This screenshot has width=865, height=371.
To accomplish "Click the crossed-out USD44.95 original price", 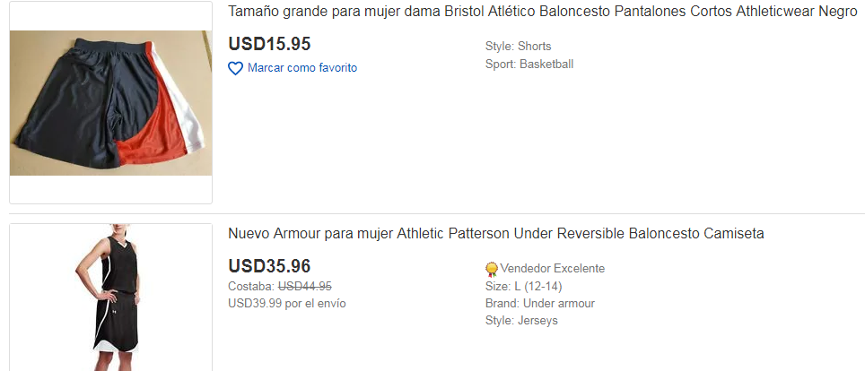I will pos(305,286).
